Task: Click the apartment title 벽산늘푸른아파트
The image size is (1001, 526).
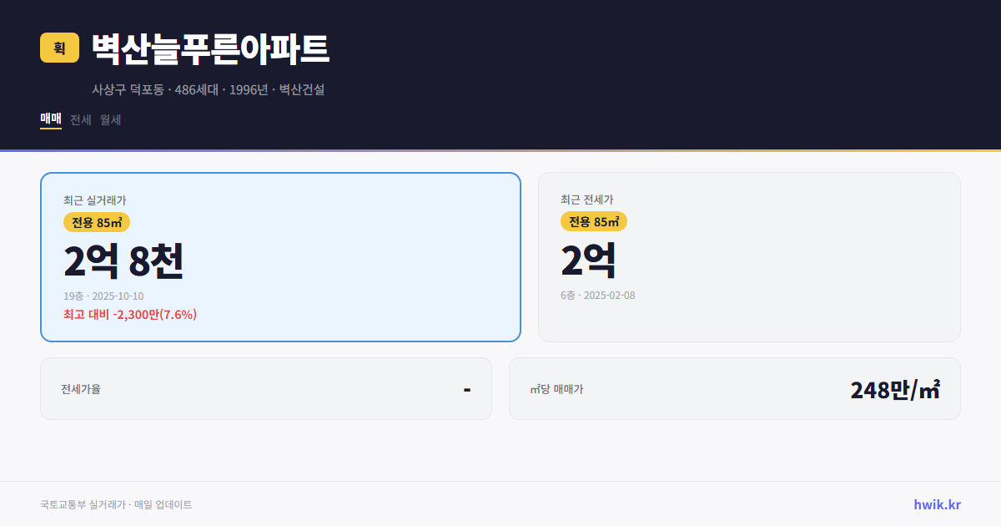Action: pos(207,48)
